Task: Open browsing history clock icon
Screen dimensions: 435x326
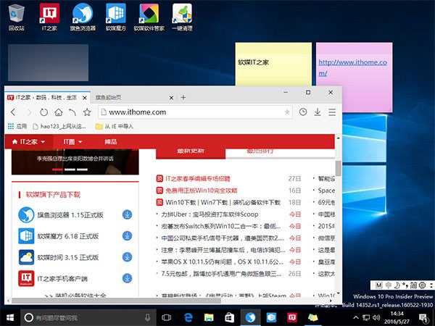Action: tap(302, 112)
